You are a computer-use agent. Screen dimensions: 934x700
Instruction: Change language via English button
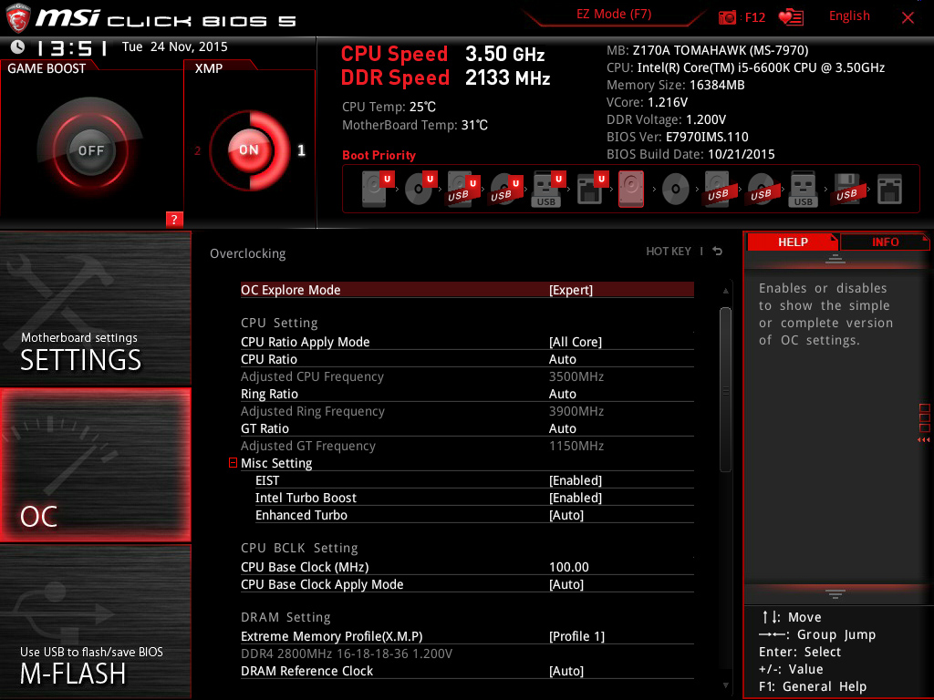point(849,16)
